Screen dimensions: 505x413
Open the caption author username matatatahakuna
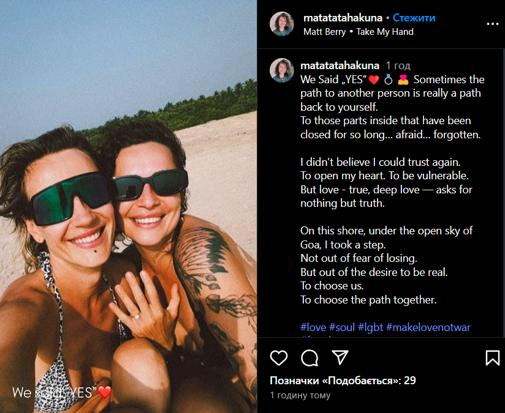click(x=340, y=65)
